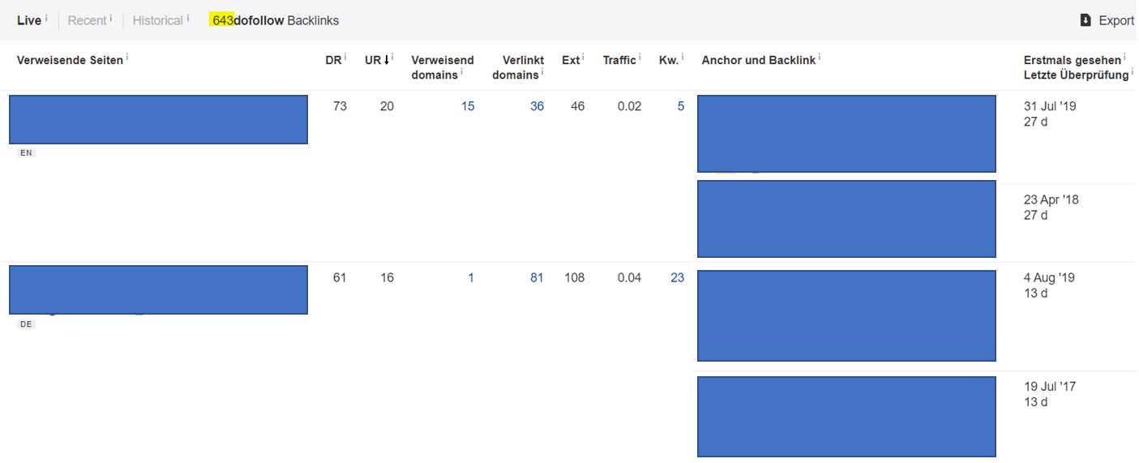Image resolution: width=1139 pixels, height=463 pixels.
Task: Click info icon beside Traffic header
Action: point(640,58)
